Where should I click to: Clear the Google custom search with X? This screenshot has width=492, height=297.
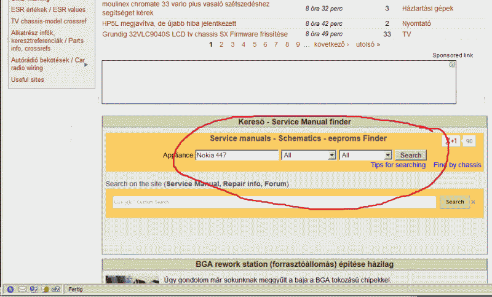pyautogui.click(x=473, y=202)
